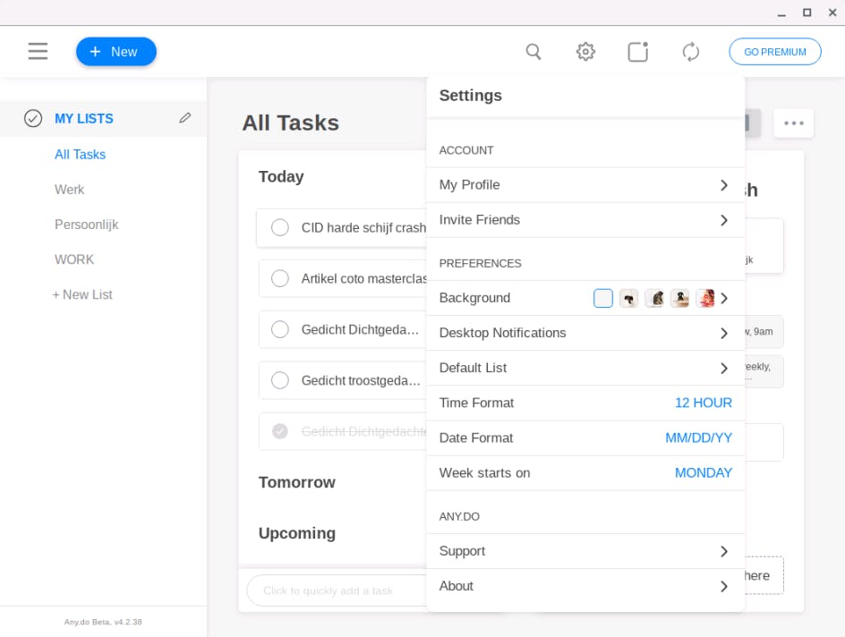Select the plain white background swatch
The image size is (845, 637).
pyautogui.click(x=603, y=298)
